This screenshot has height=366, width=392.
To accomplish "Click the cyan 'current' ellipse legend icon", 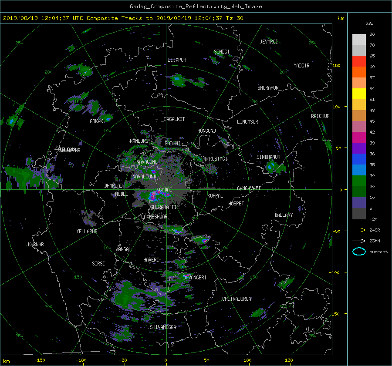I will tap(359, 252).
